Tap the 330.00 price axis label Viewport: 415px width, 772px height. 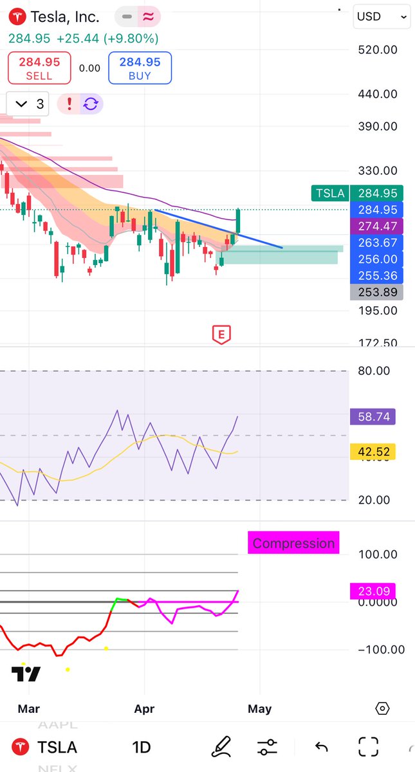[x=378, y=170]
